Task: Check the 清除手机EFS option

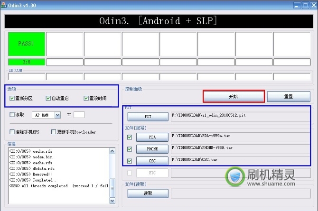Action: tap(12, 132)
